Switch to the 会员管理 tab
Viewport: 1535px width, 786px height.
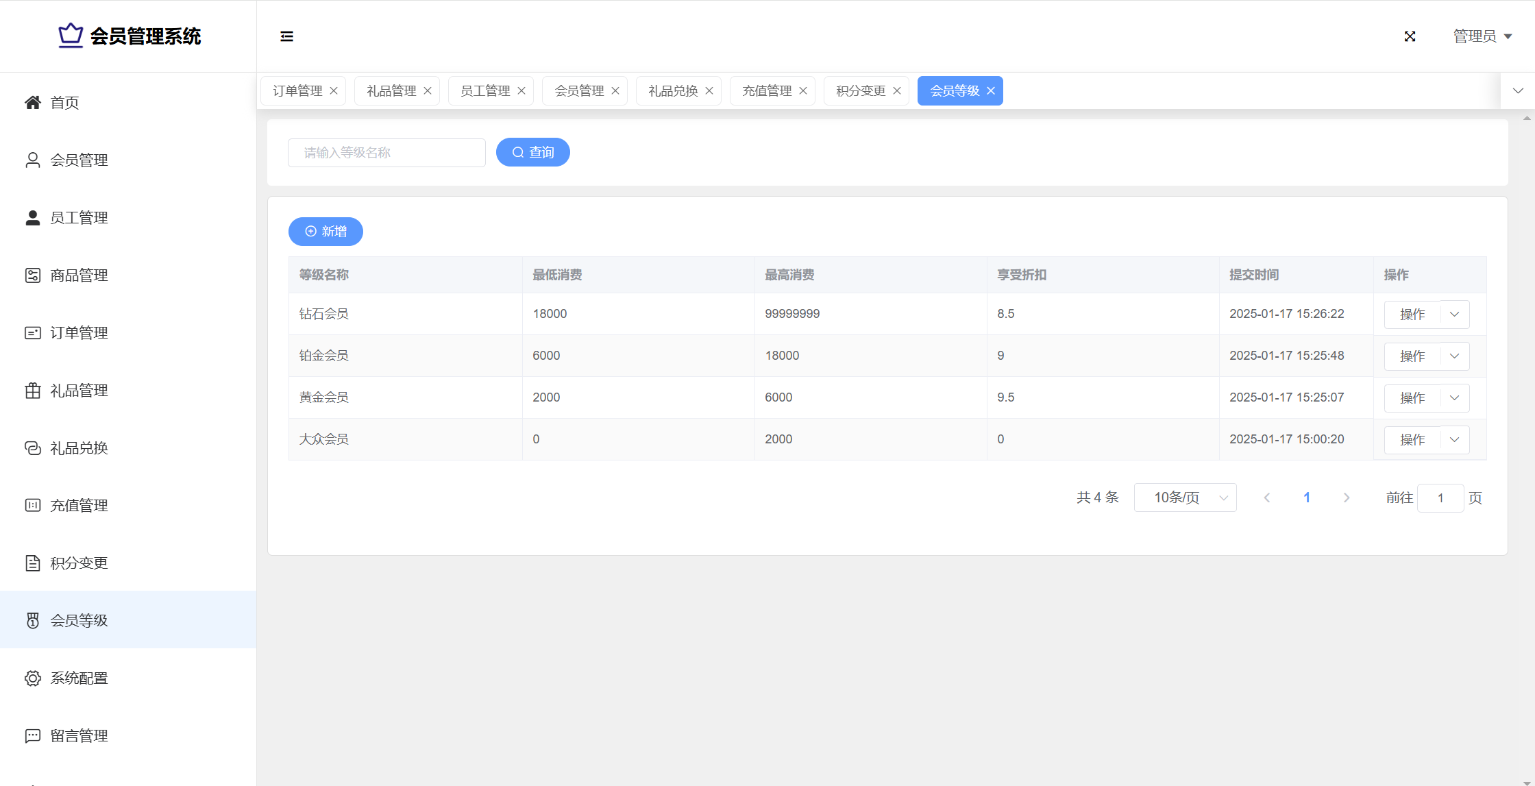[579, 91]
